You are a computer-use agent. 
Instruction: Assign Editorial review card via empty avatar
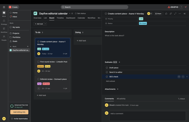tap(39, 88)
